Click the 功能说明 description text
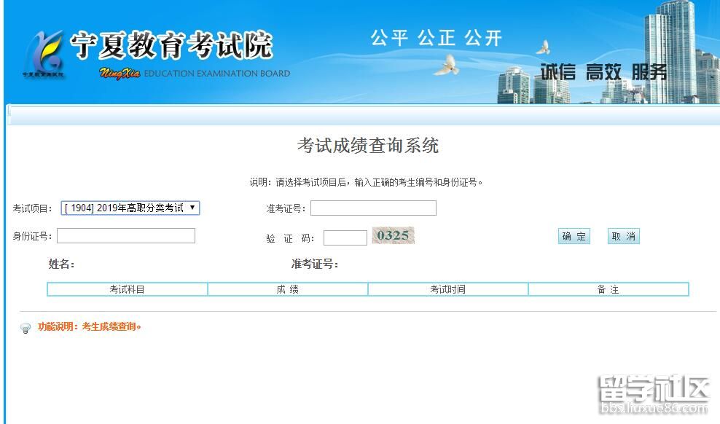The height and width of the screenshot is (424, 720). pyautogui.click(x=90, y=327)
